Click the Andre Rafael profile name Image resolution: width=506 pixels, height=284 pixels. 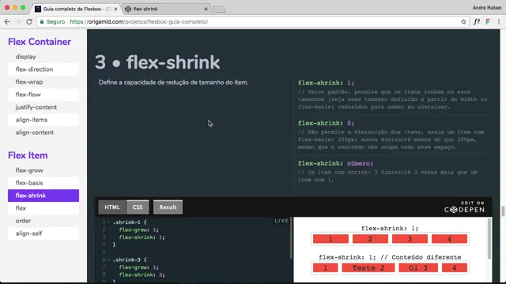point(487,8)
